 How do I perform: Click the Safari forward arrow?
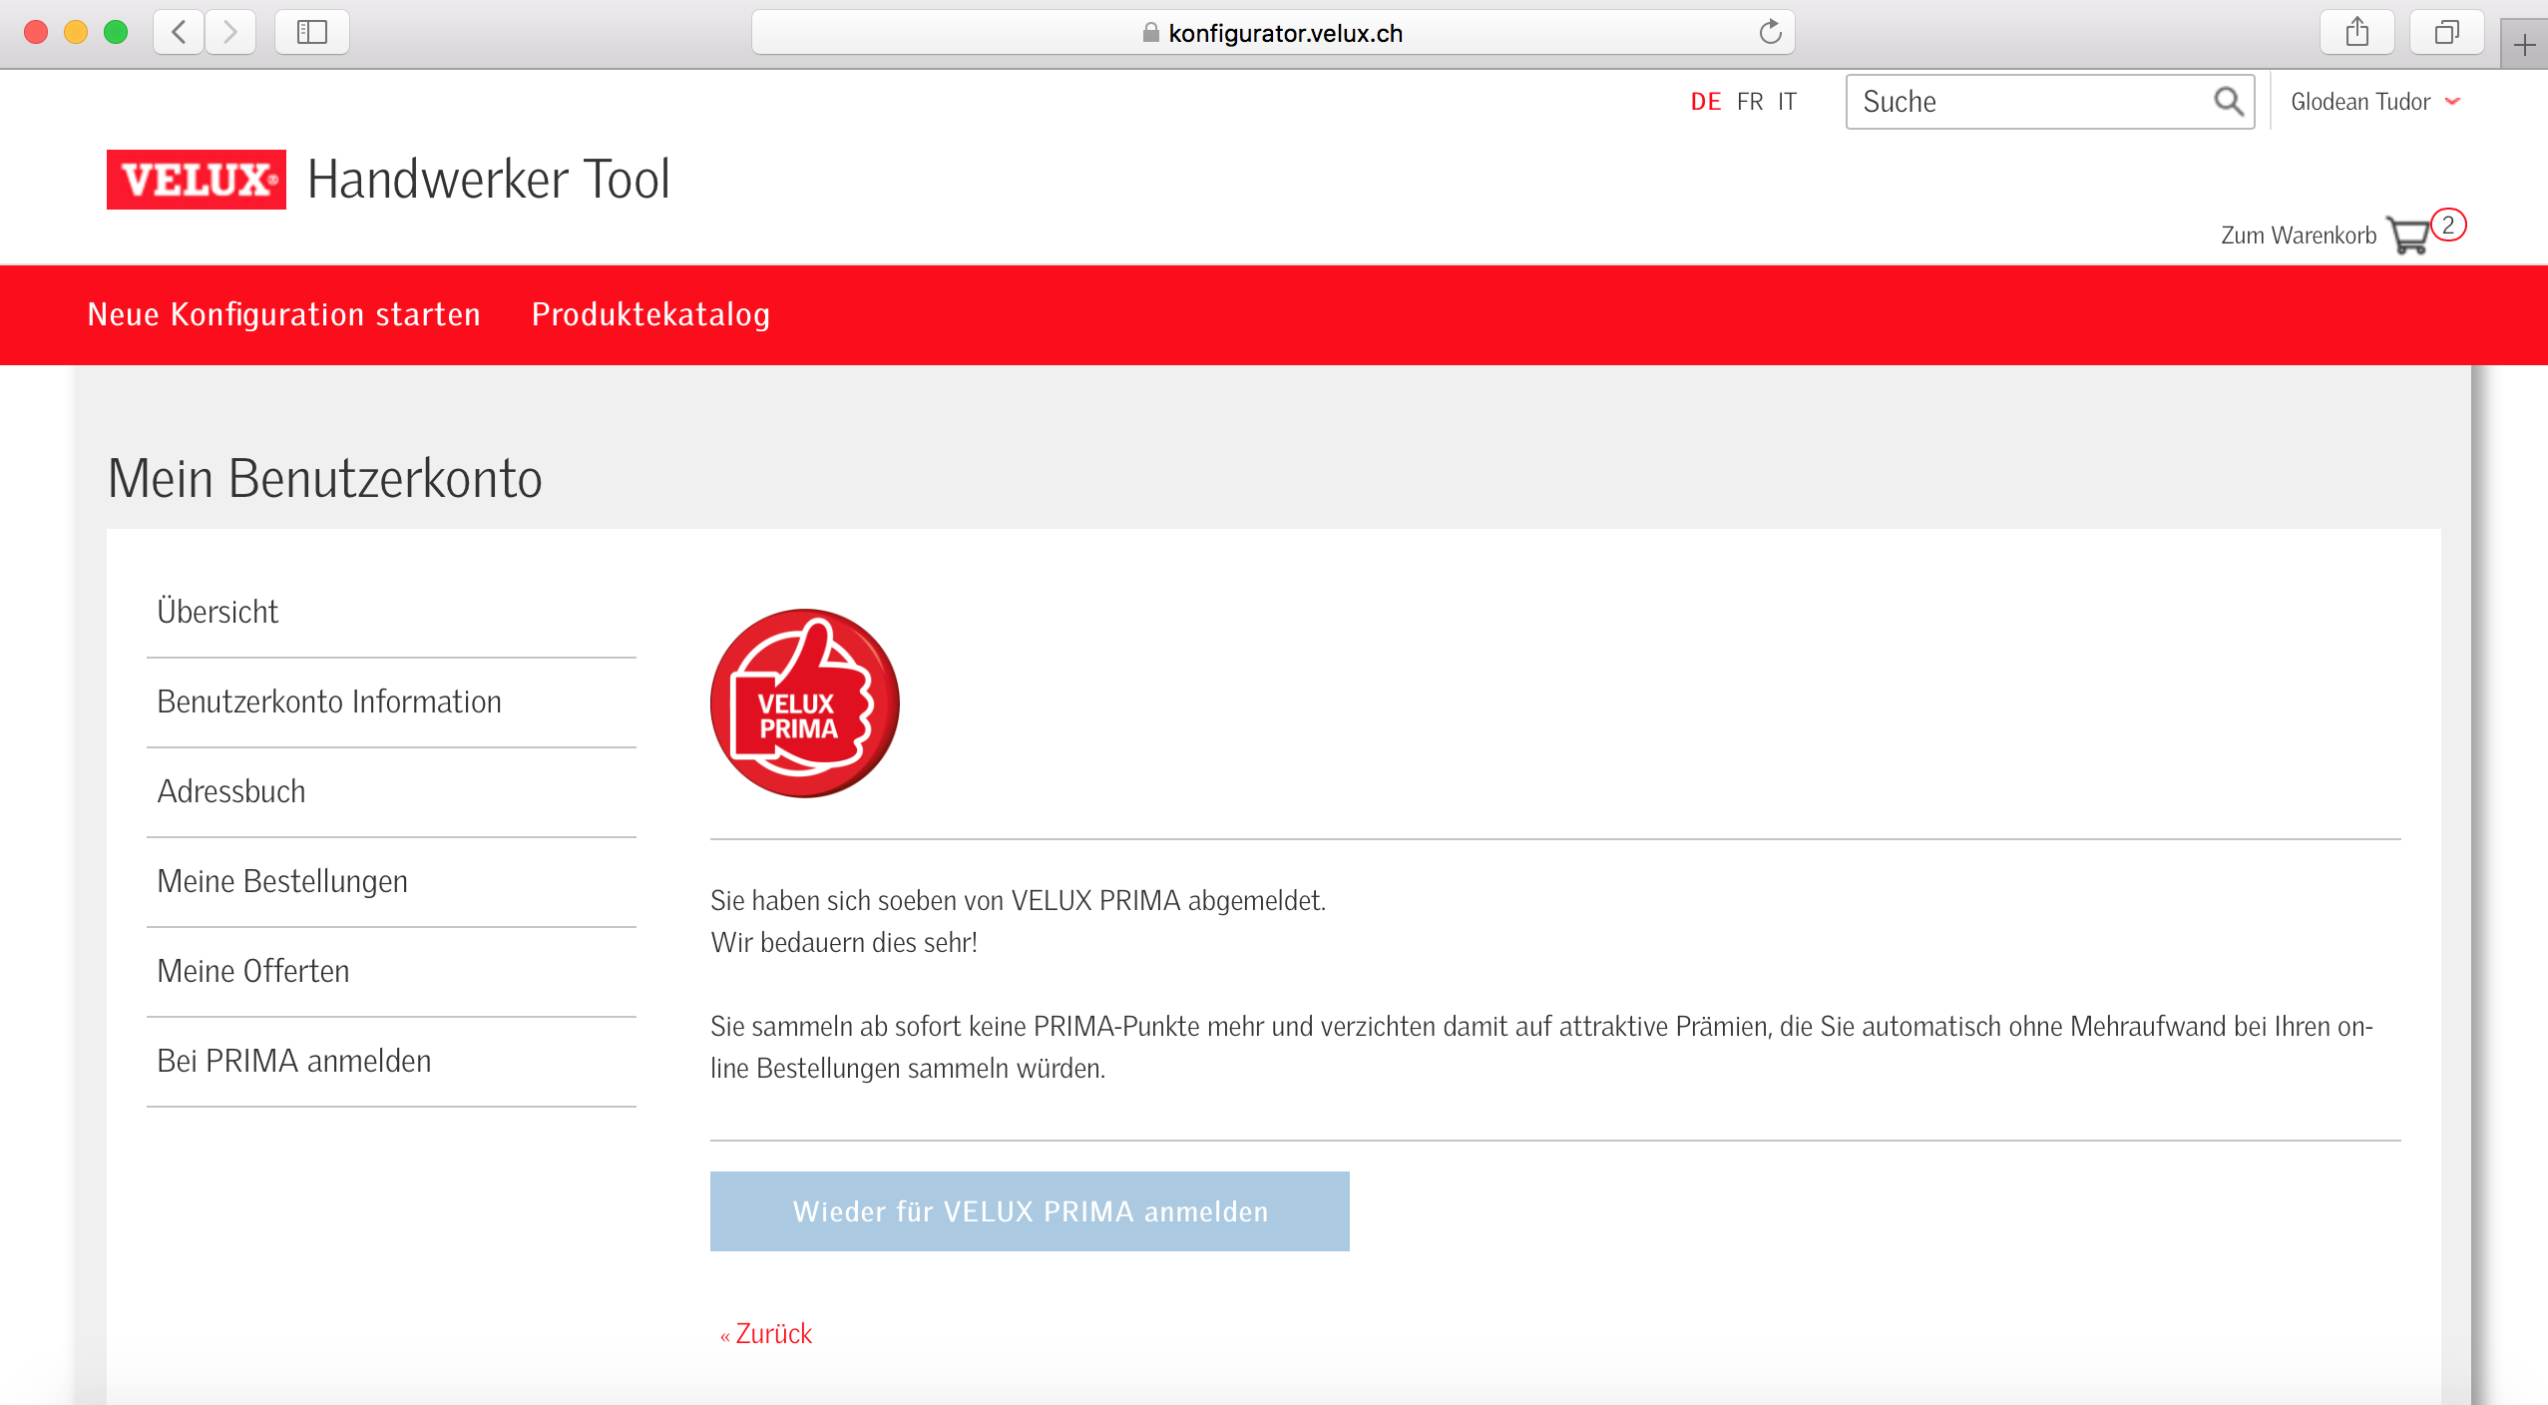tap(230, 32)
